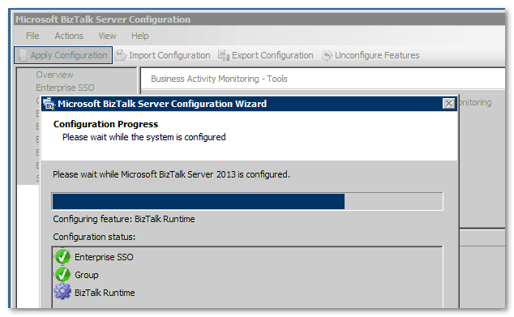Select Group status row text

(x=87, y=275)
